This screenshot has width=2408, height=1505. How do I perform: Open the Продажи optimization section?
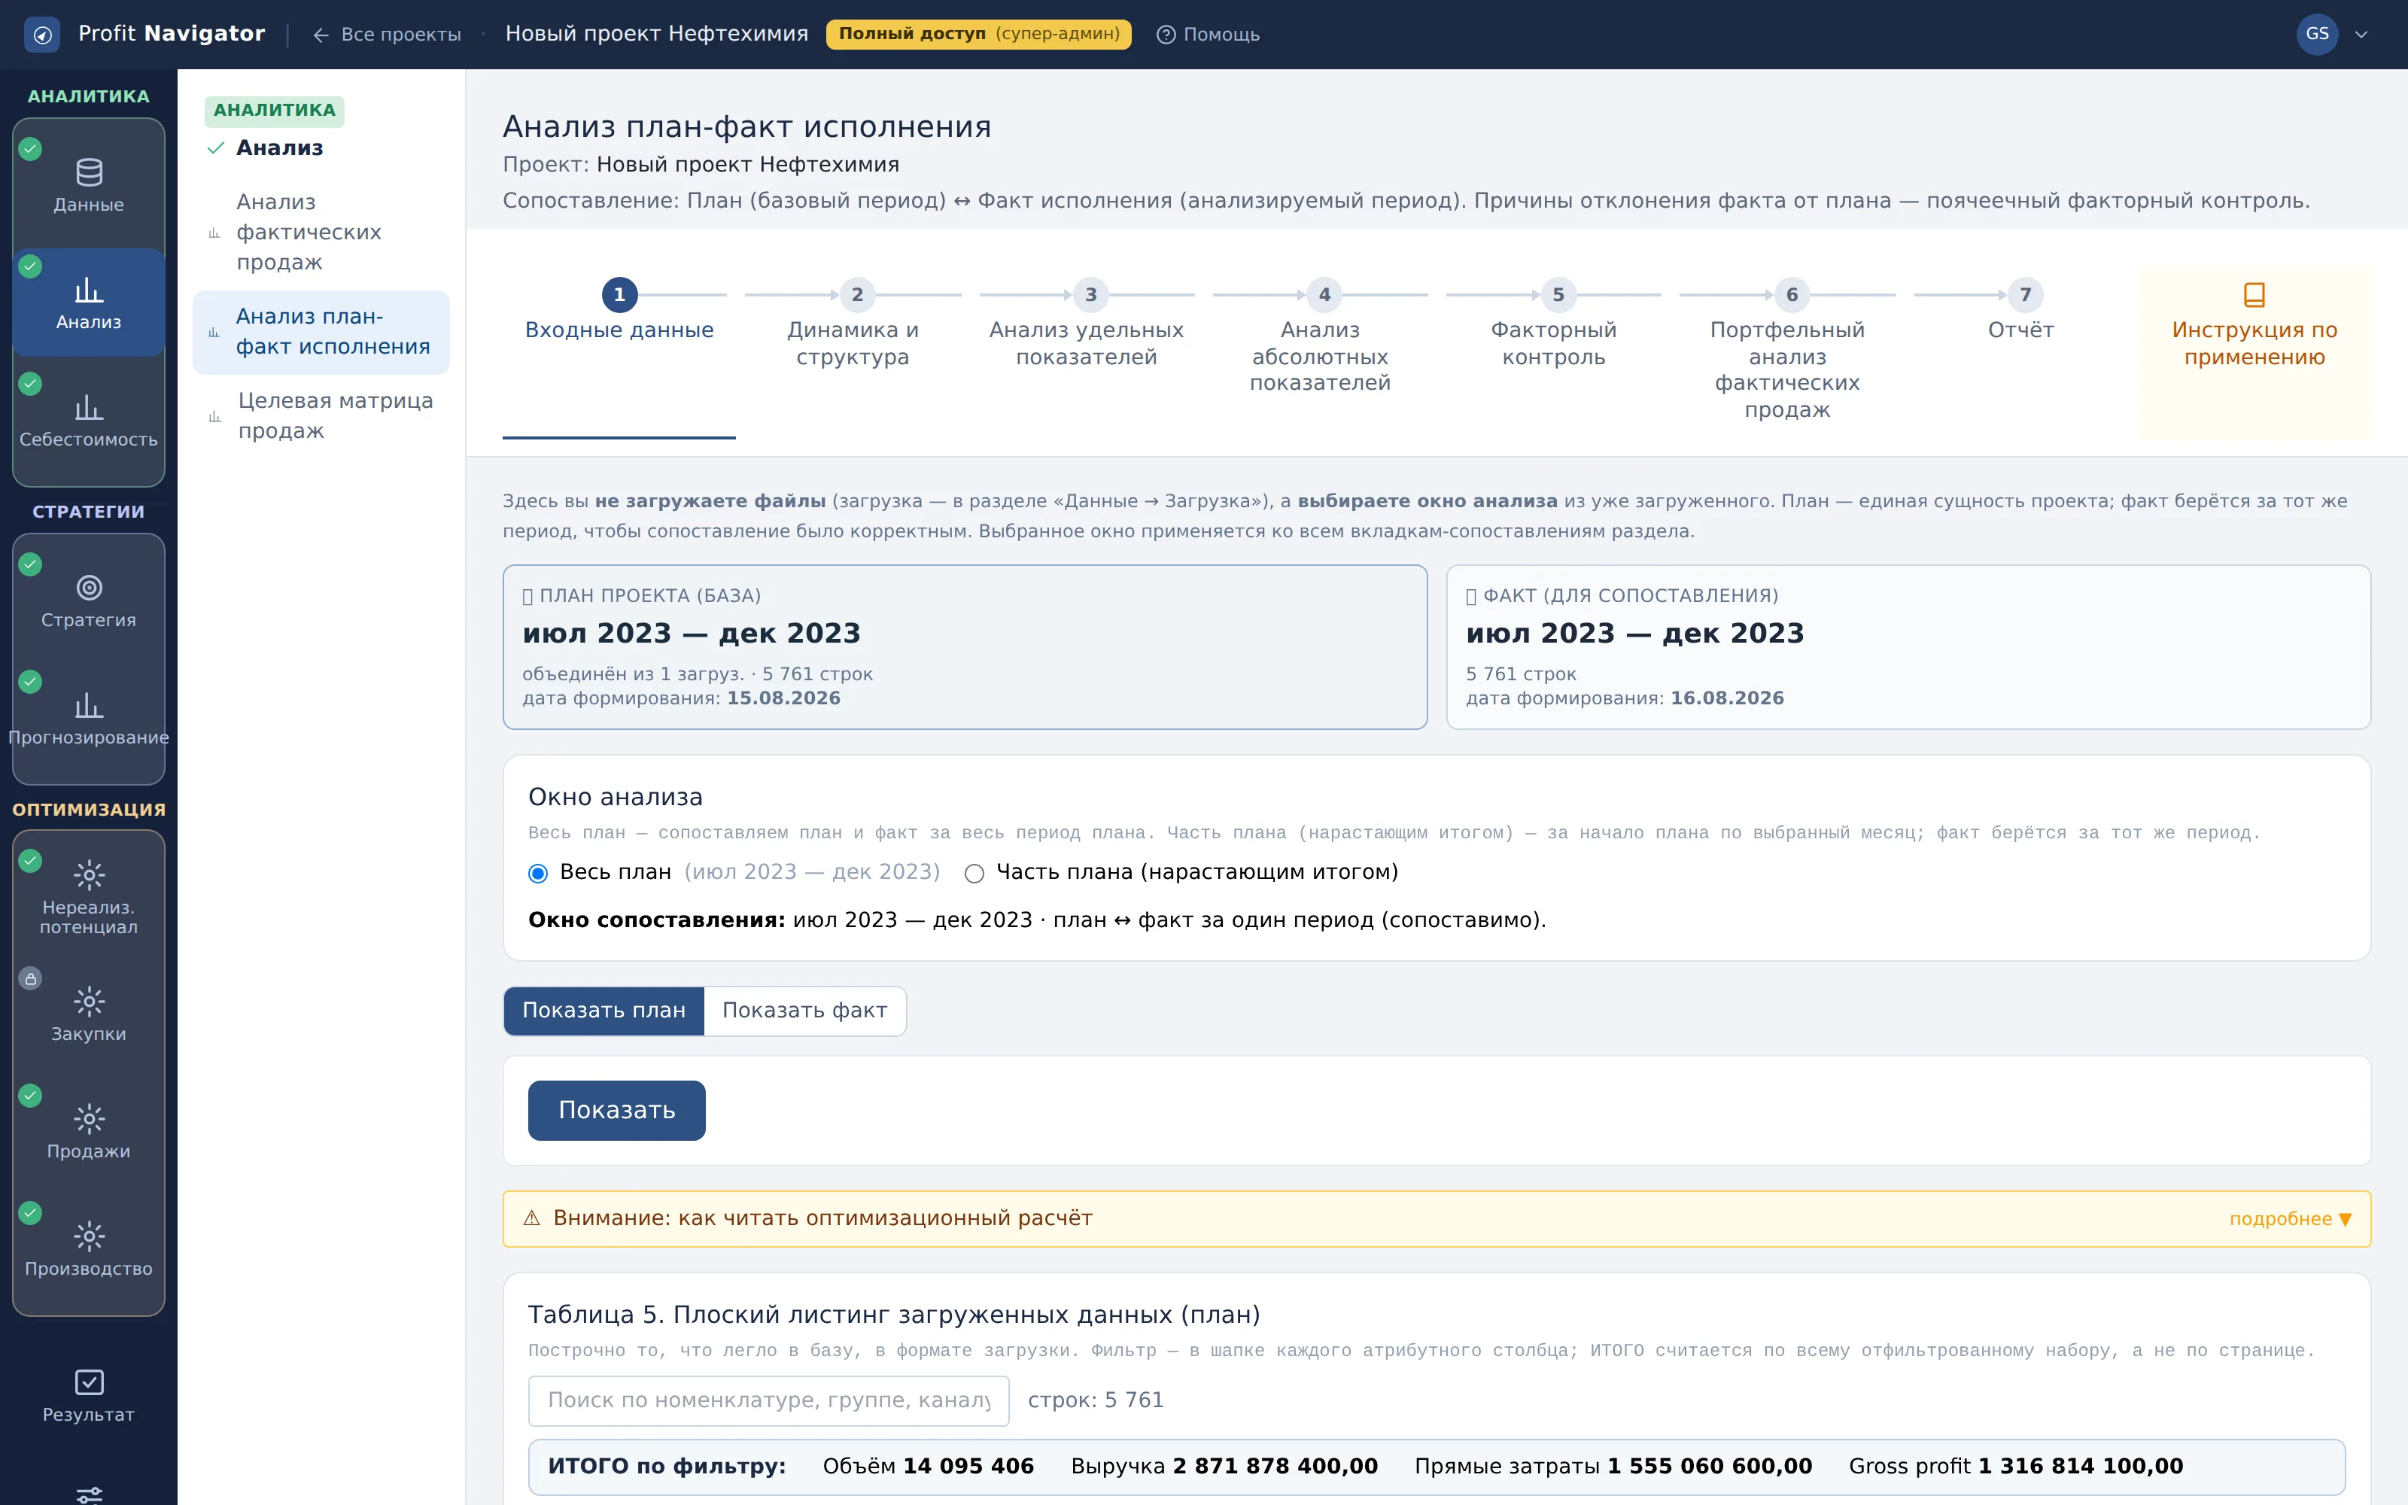89,1132
